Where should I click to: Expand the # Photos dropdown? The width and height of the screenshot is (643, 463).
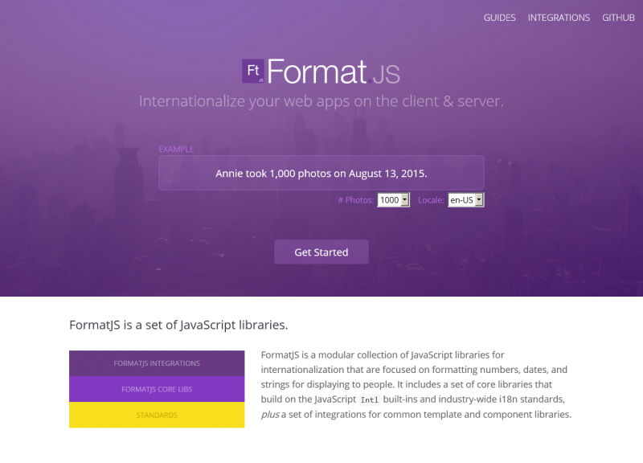click(x=394, y=200)
